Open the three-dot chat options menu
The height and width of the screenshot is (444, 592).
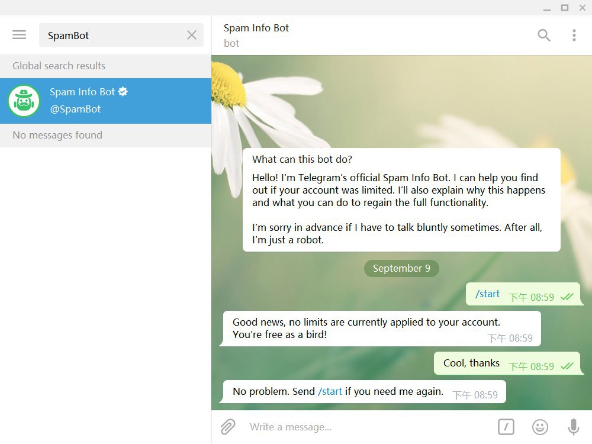[574, 36]
